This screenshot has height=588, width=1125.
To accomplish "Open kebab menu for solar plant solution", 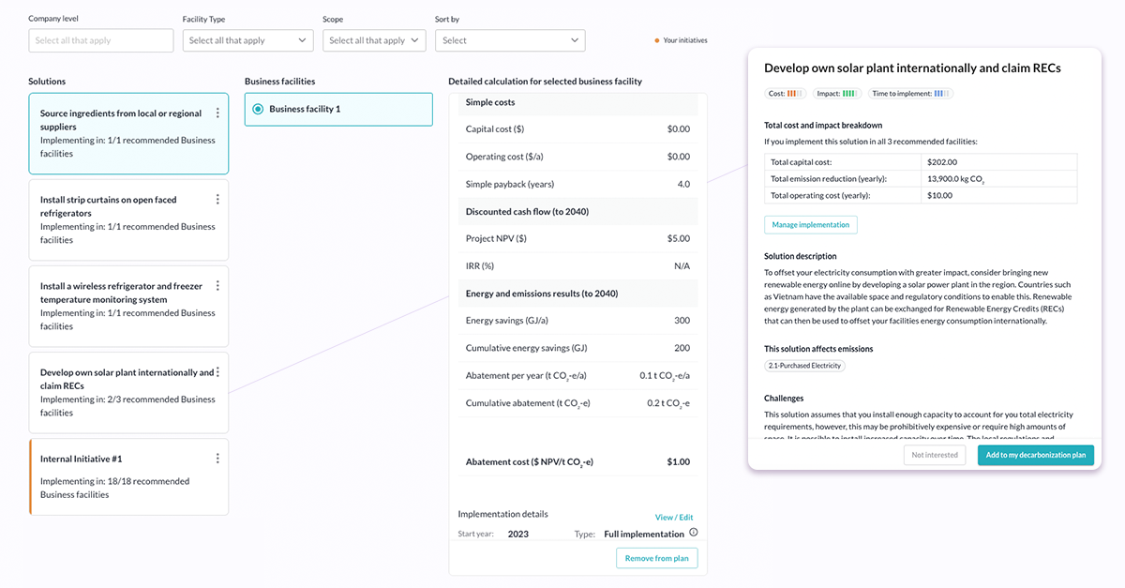I will coord(217,372).
